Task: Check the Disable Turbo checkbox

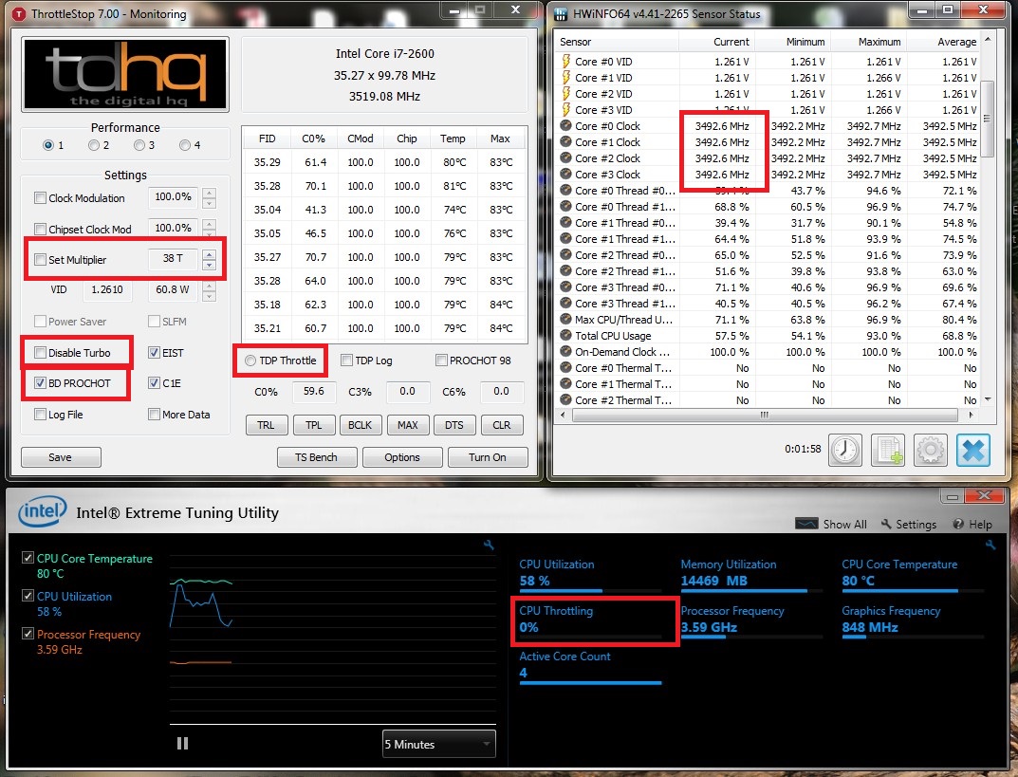Action: tap(40, 353)
